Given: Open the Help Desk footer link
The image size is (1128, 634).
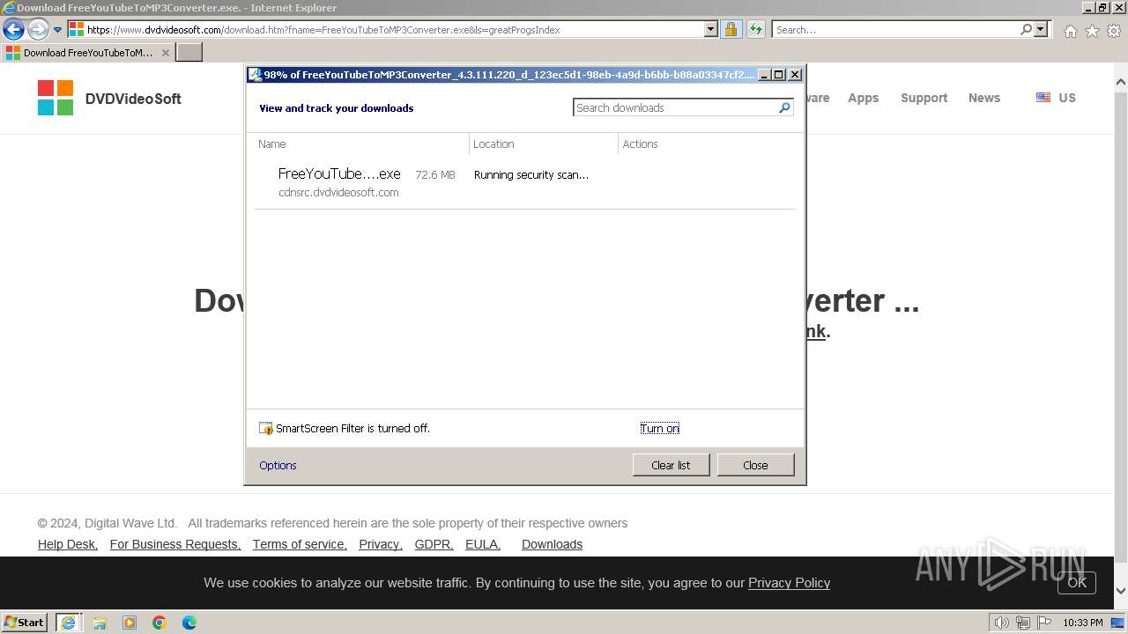Looking at the screenshot, I should (x=68, y=544).
